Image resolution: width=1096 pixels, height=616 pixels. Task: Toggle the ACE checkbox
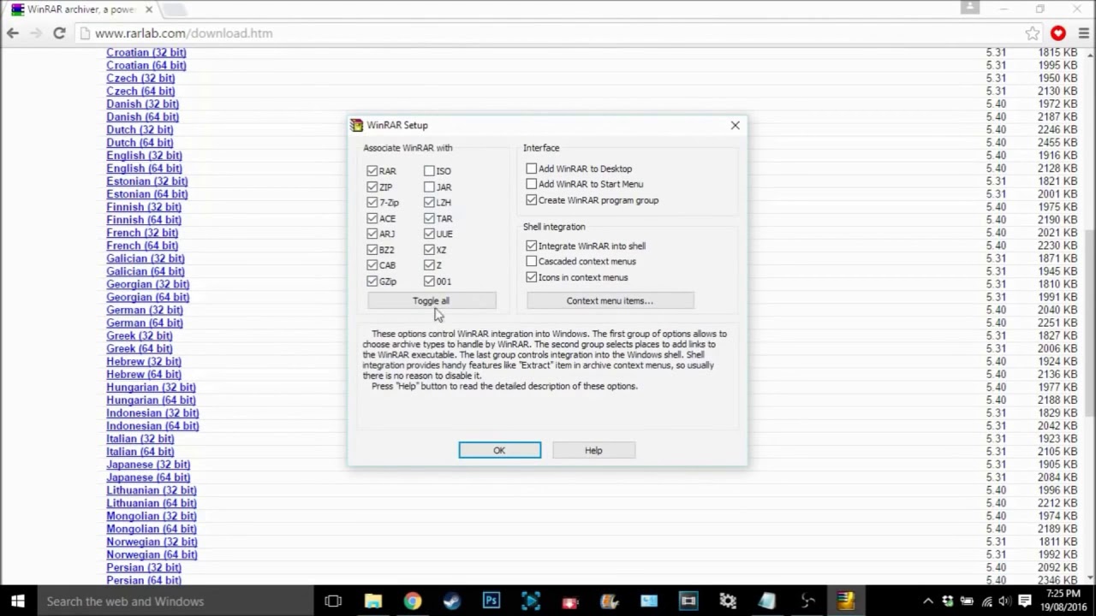point(372,218)
